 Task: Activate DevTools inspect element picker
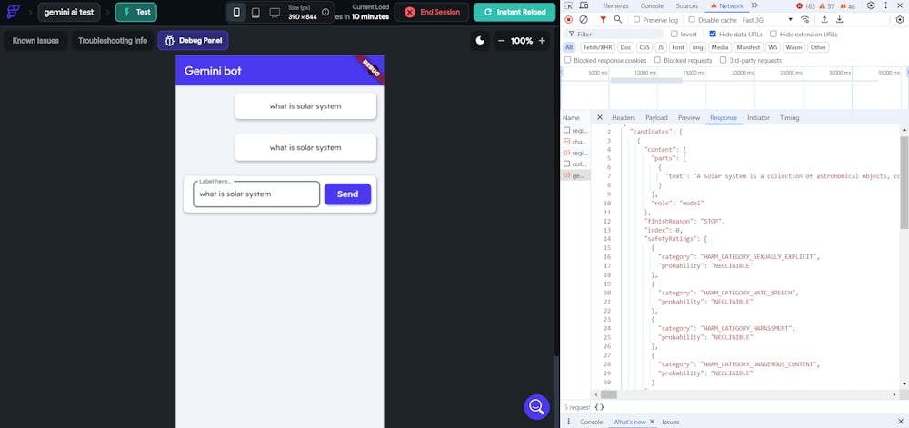(x=569, y=5)
